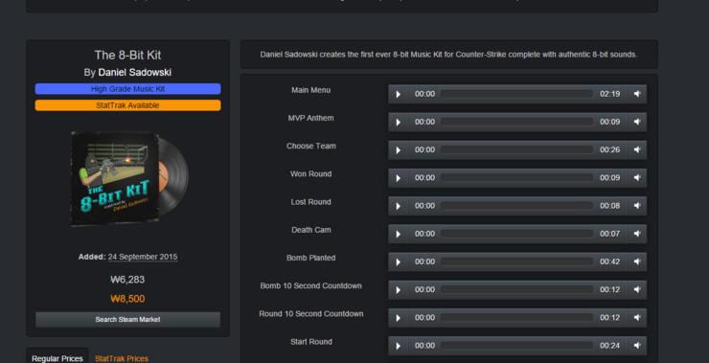
Task: Mute the Bomb 10 Second Countdown player
Action: (637, 290)
